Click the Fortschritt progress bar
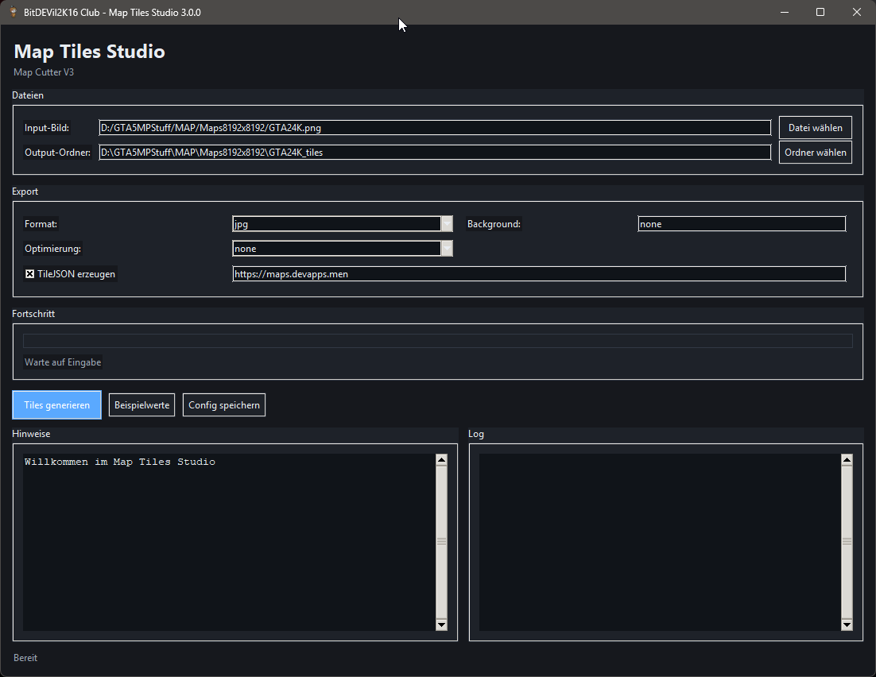The height and width of the screenshot is (677, 876). 437,341
